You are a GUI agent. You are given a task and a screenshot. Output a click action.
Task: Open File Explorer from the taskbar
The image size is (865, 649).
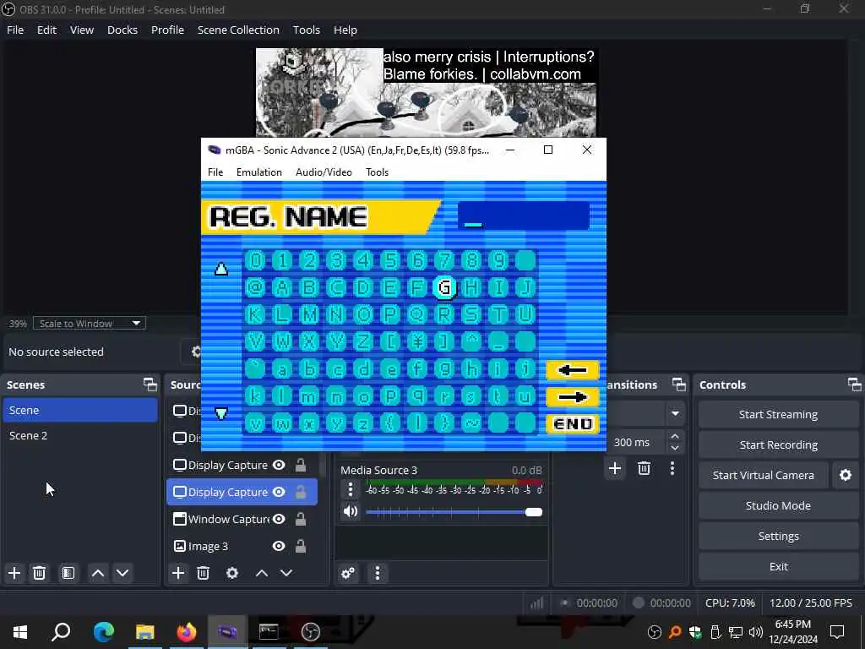pos(144,632)
